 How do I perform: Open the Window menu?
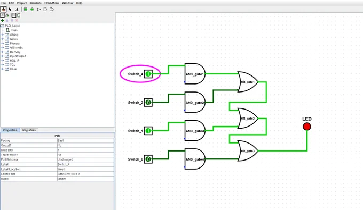[67, 3]
